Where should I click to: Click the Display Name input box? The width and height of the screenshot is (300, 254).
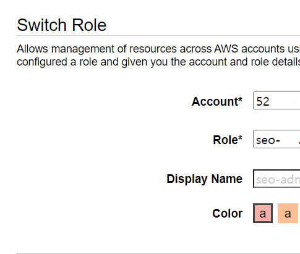tap(276, 179)
